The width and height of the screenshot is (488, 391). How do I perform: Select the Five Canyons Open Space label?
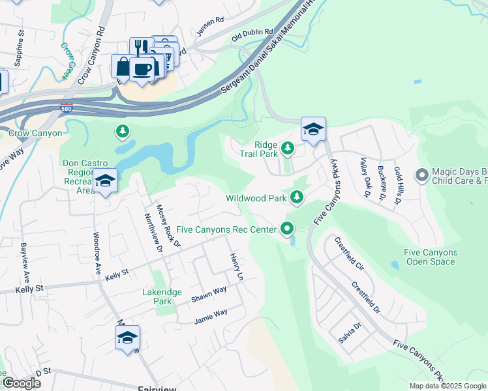tap(431, 257)
